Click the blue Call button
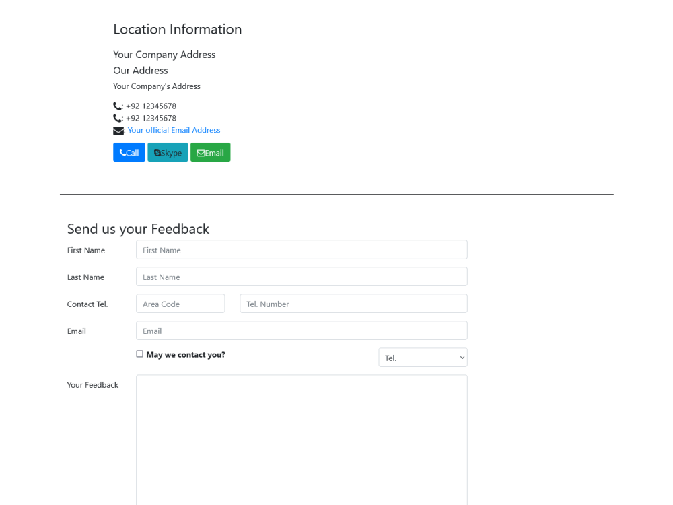This screenshot has height=505, width=673. pos(129,152)
